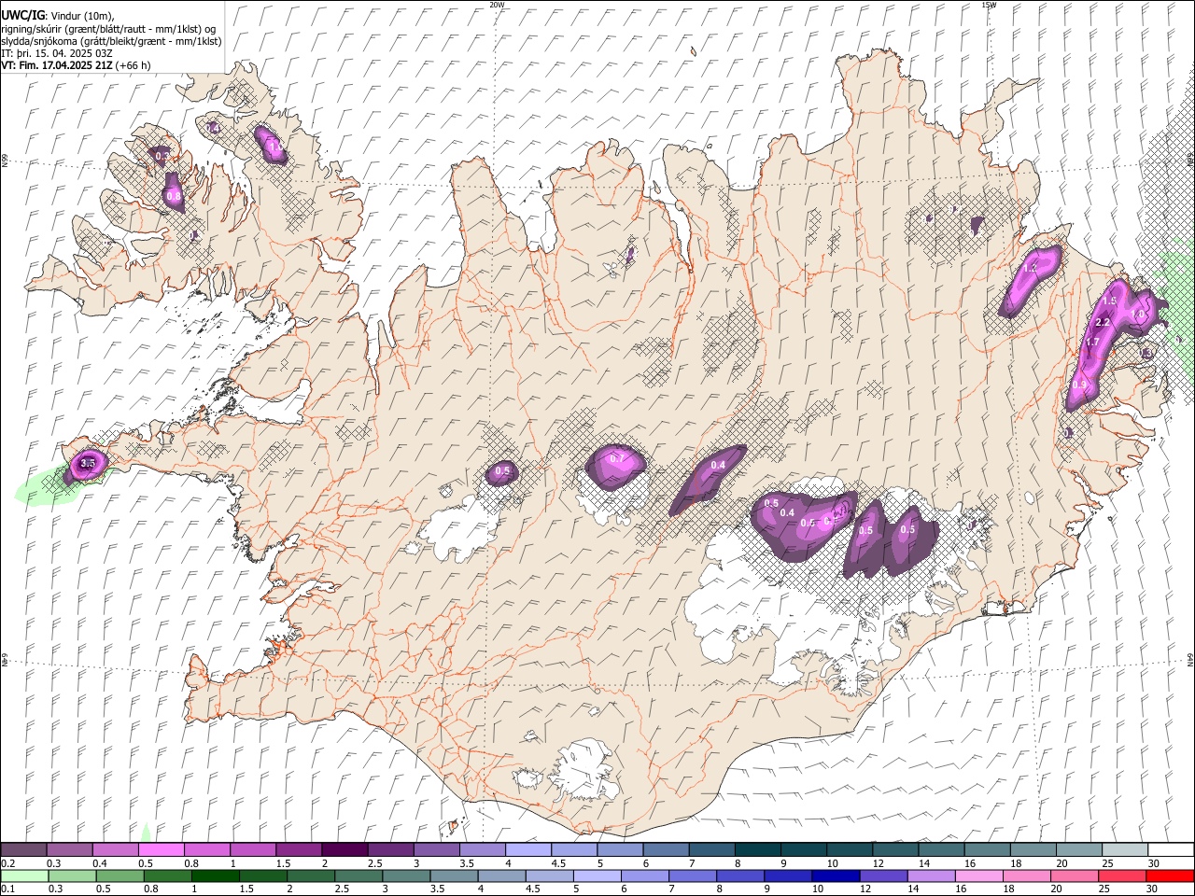Select the dark purple 0.2 snow legend swatch
1195x896 pixels.
coord(23,850)
